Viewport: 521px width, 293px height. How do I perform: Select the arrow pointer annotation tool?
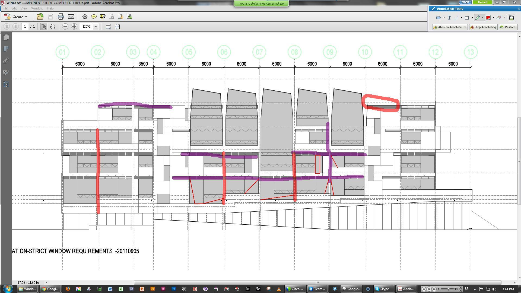(x=438, y=18)
